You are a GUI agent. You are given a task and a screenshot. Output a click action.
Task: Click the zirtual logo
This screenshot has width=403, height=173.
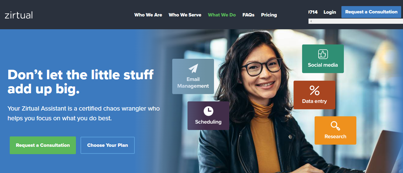tap(19, 15)
